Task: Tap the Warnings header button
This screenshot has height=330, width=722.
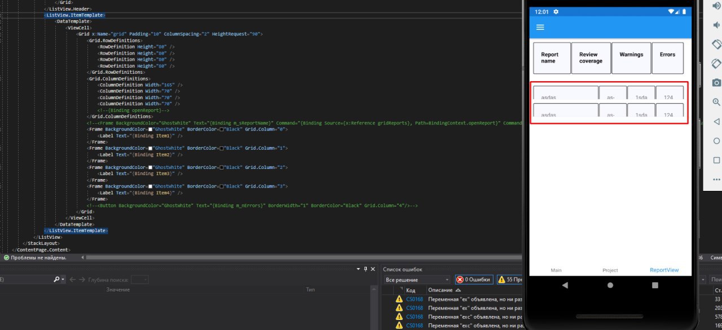Action: [x=631, y=58]
